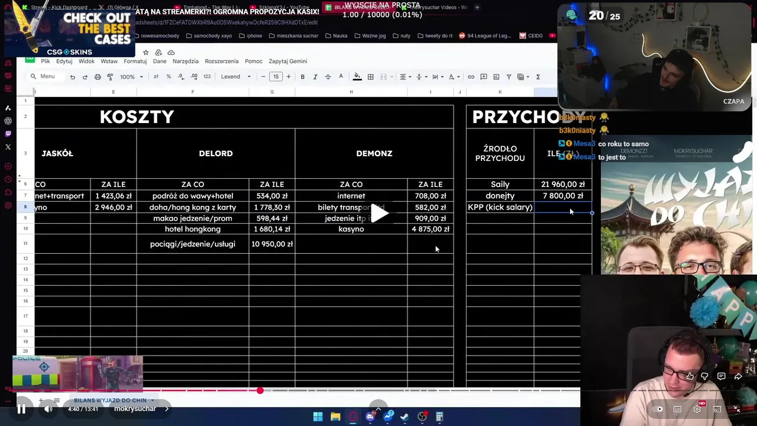Open comments icon on the video overlay
Screen dimensions: 757x426
[x=722, y=376]
